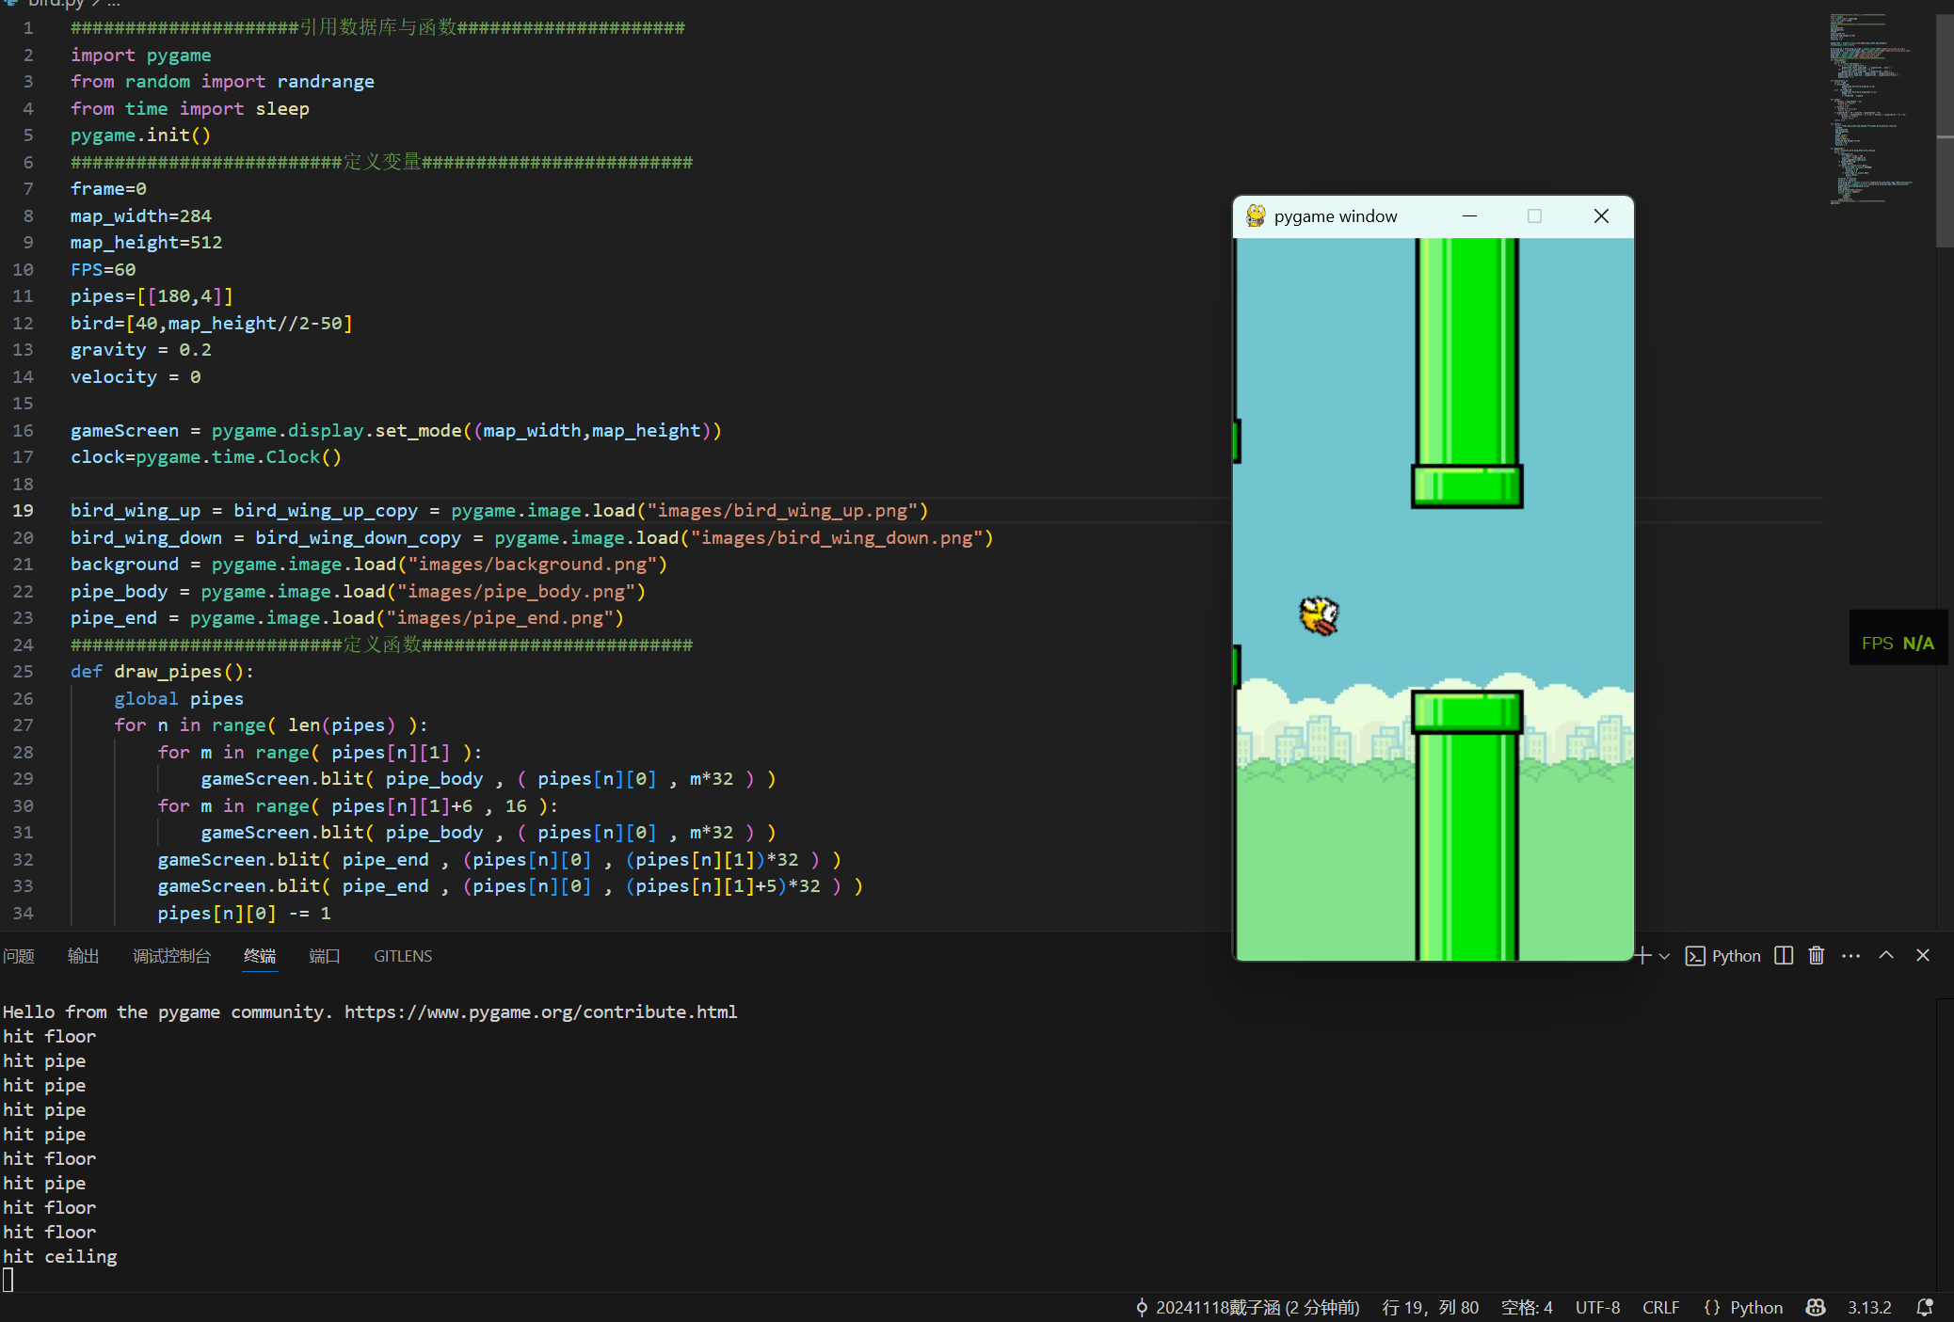Screen dimensions: 1954x1322
Task: Select Python interpreter 3.13.2
Action: pyautogui.click(x=1869, y=1307)
